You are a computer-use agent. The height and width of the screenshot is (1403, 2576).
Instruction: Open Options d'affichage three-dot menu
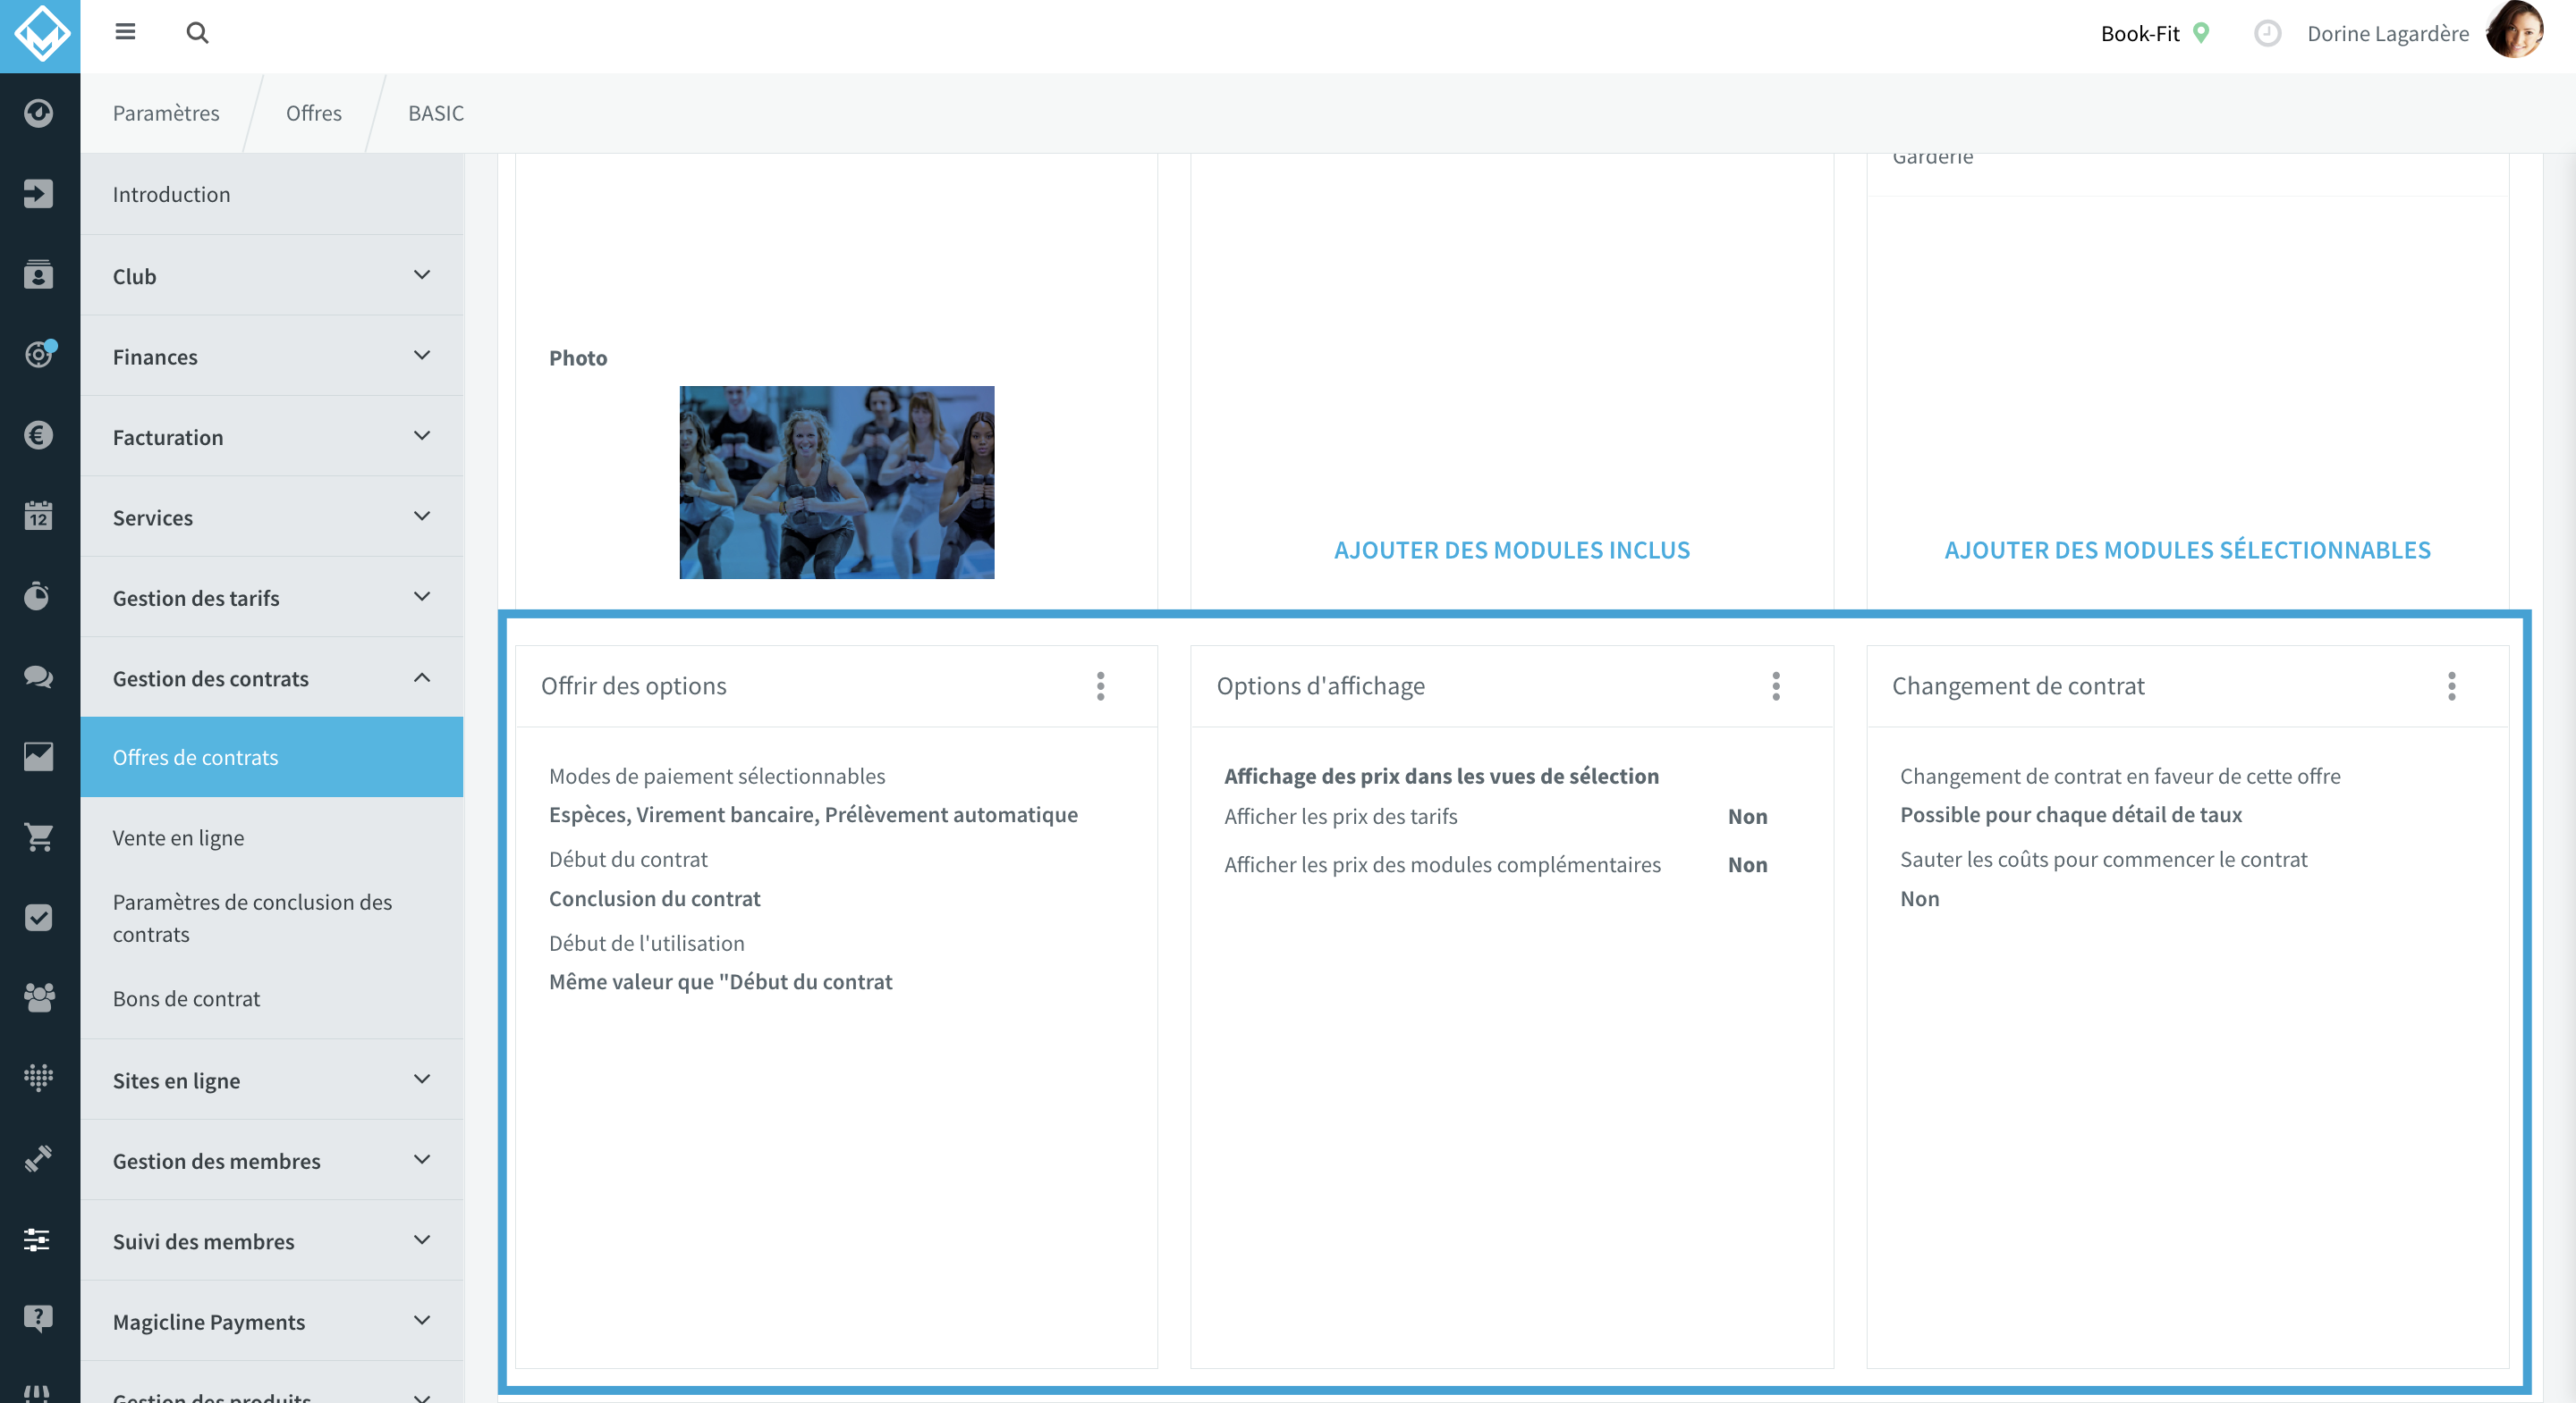(x=1776, y=686)
